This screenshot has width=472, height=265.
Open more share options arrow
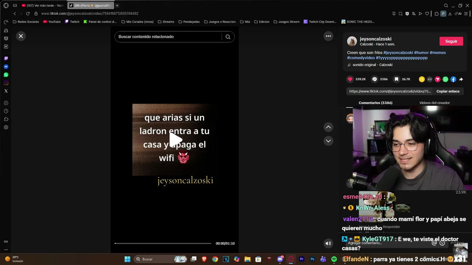[x=461, y=79]
